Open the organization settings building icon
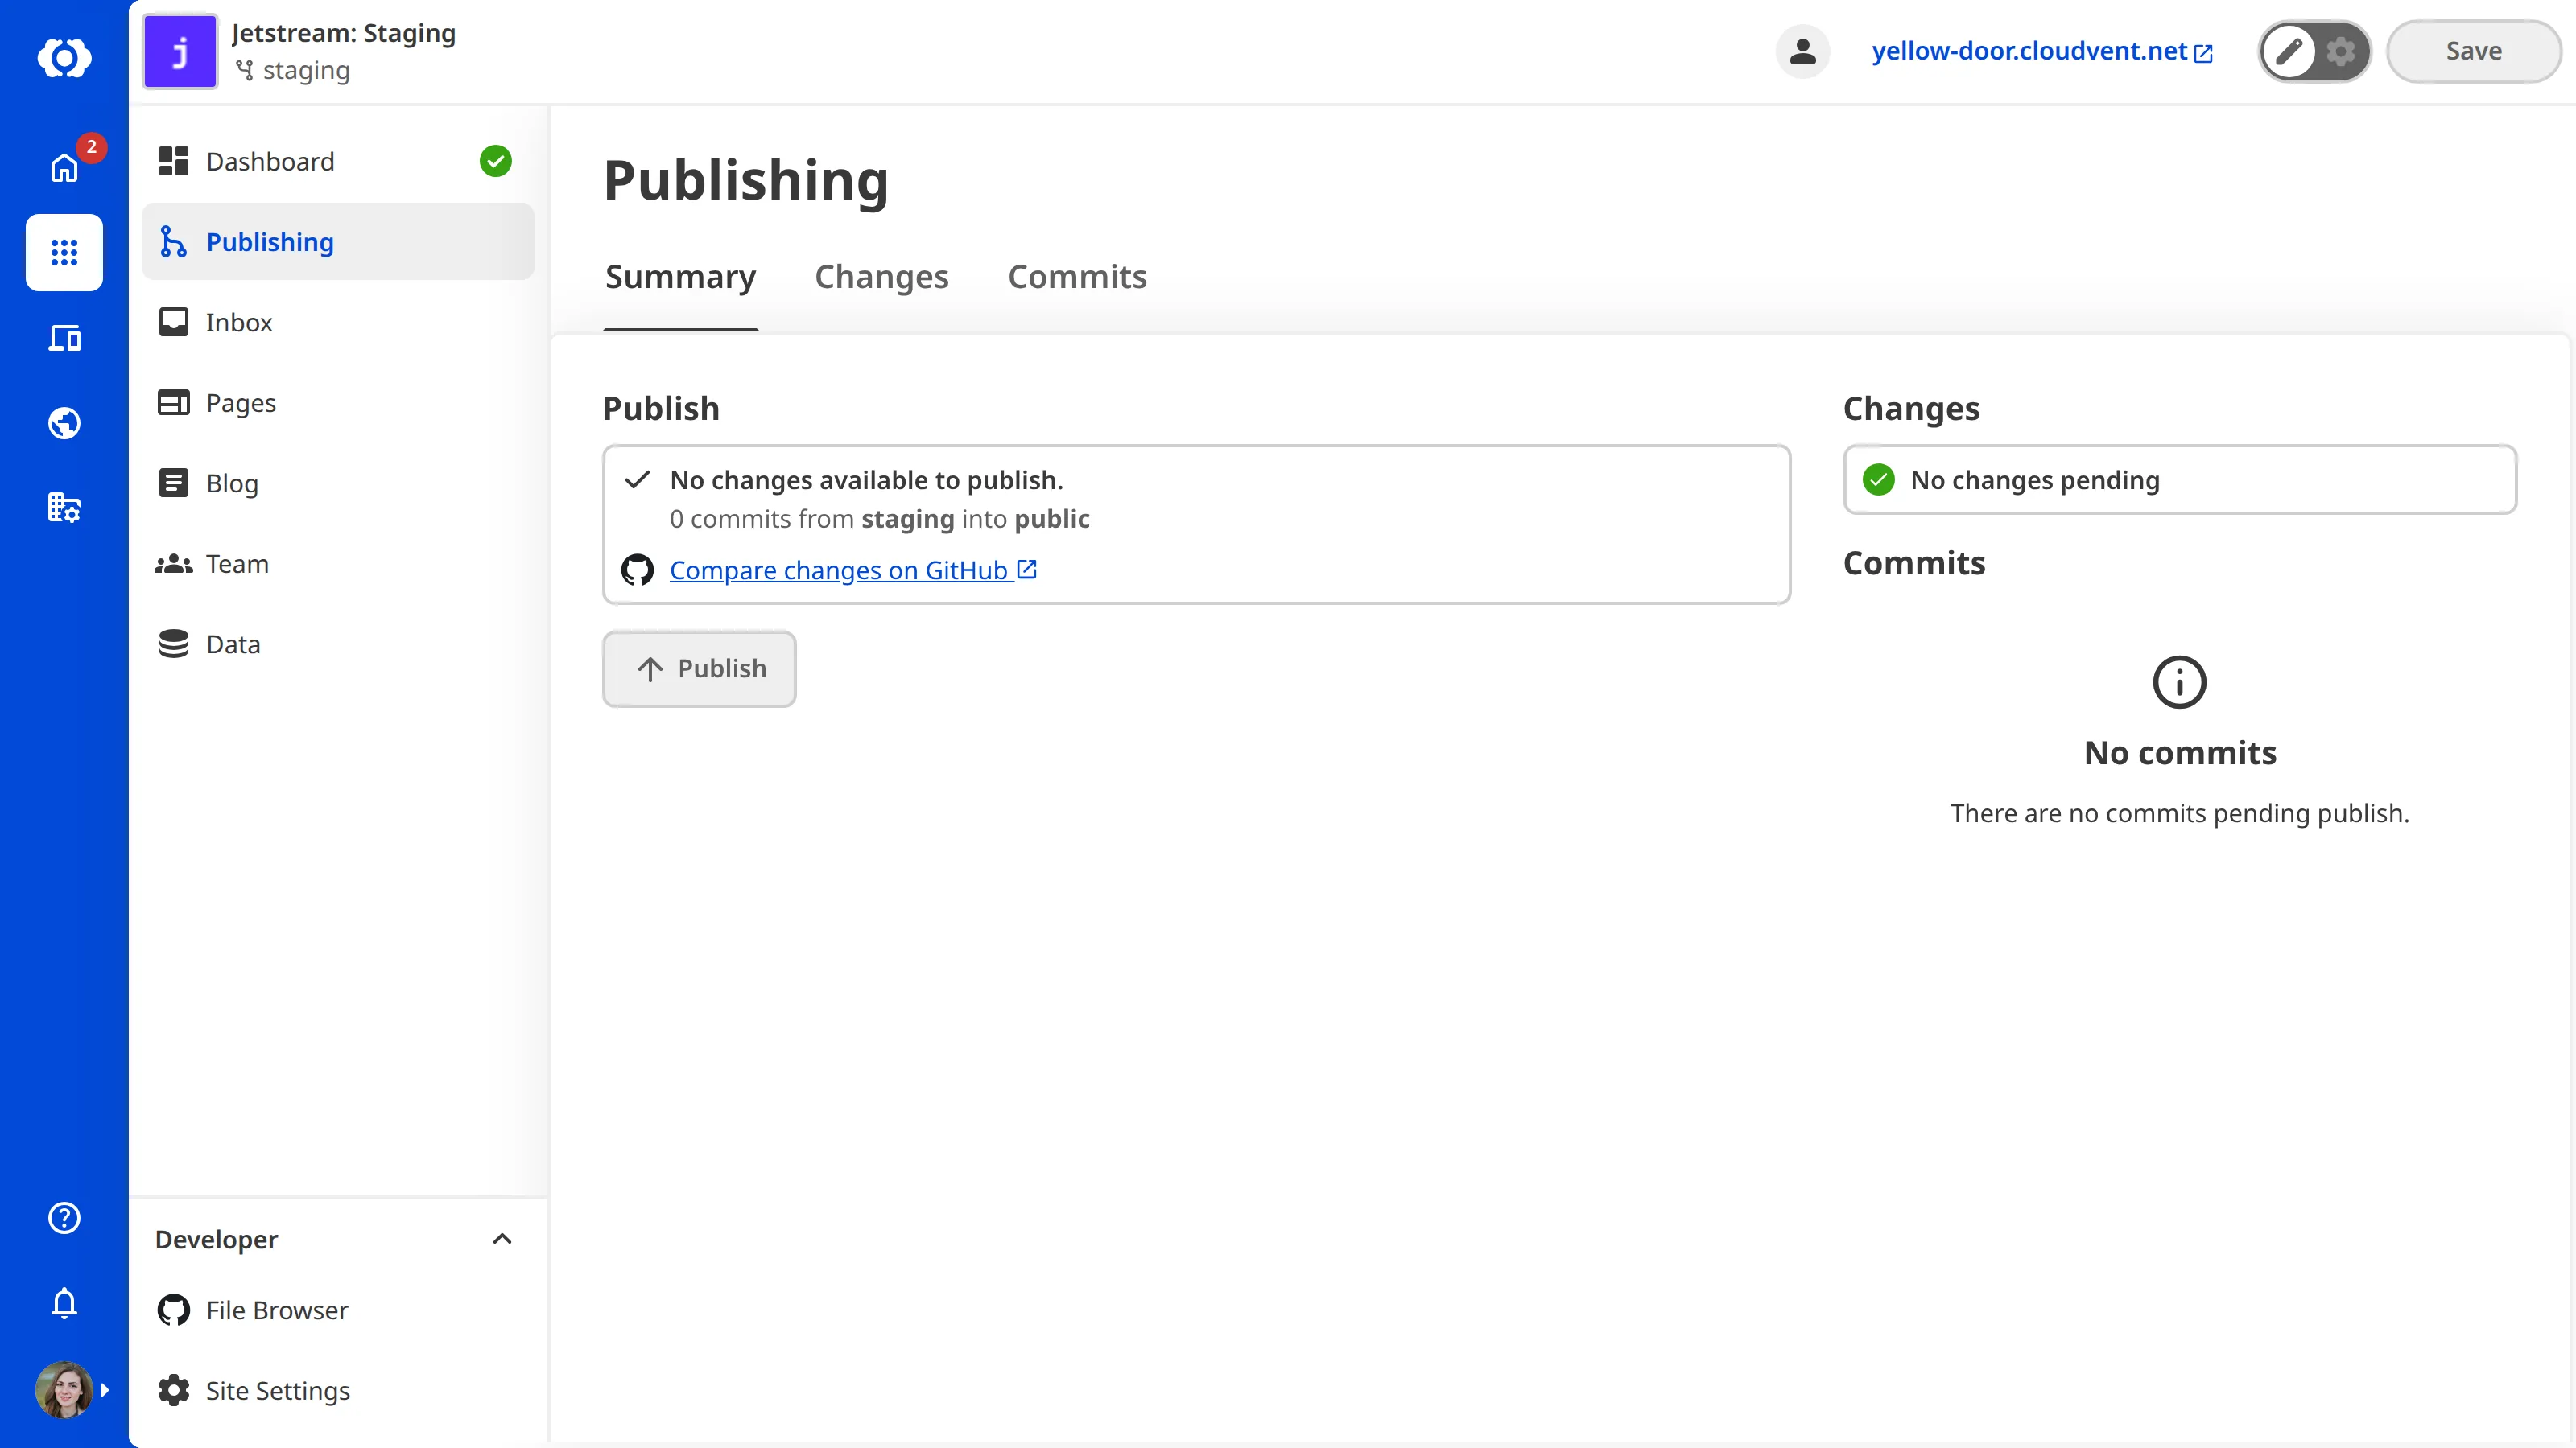The image size is (2576, 1448). point(64,508)
